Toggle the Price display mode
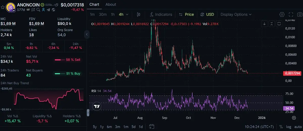 [x=186, y=14]
